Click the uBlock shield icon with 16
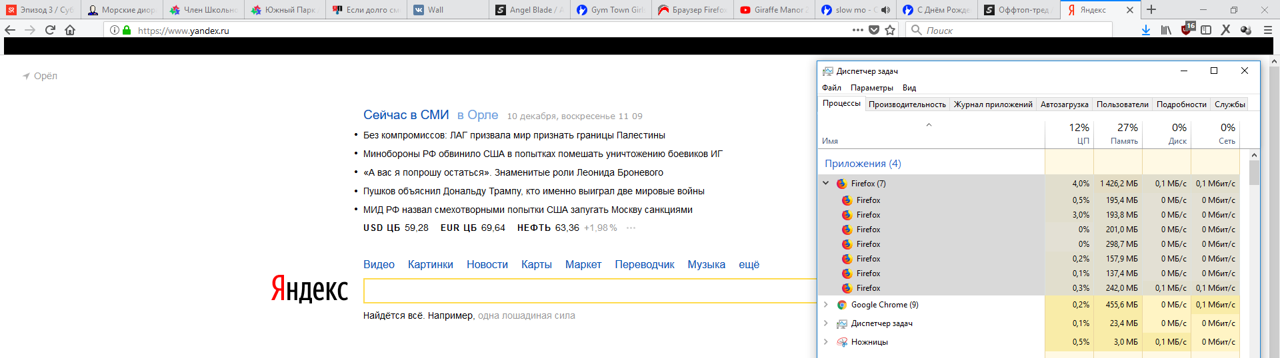Viewport: 1280px width, 358px height. 1188,29
